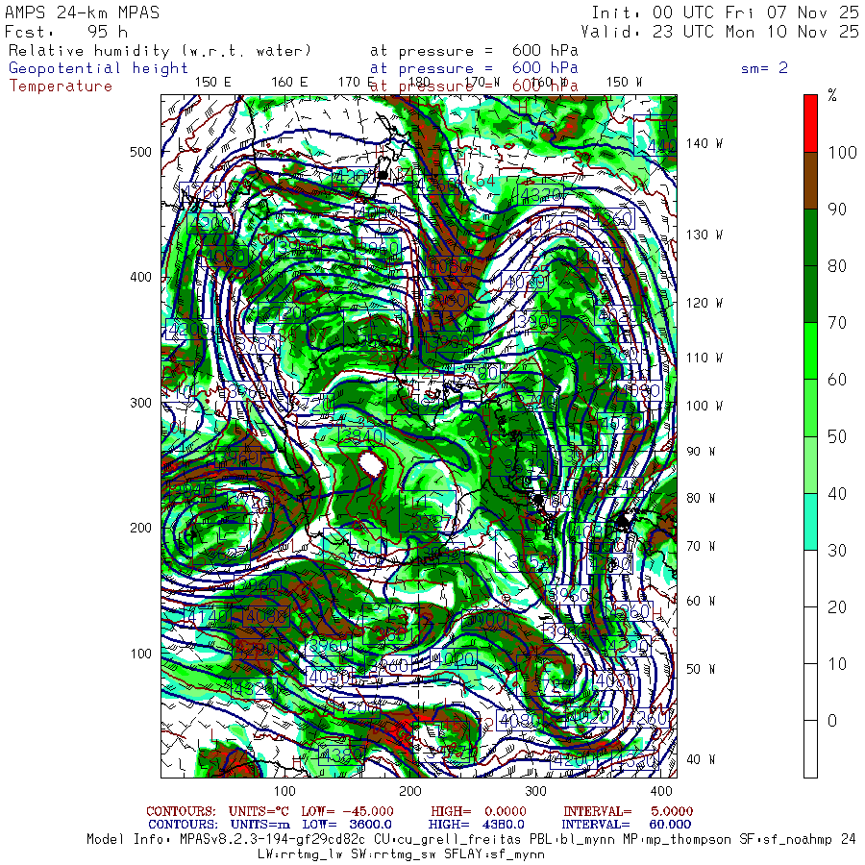Screen dimensions: 865x865
Task: Select the blue "LOW= 3600.0" value
Action: 348,825
